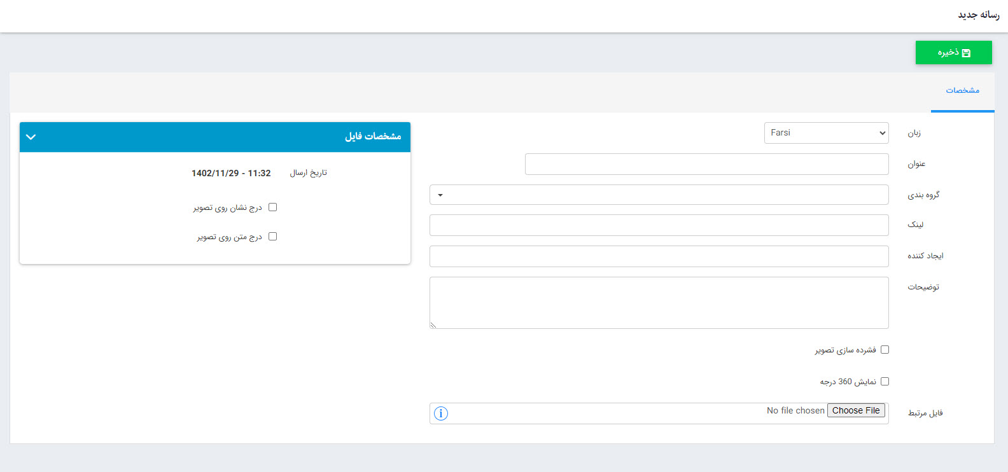Click into the لینک link field

(x=659, y=225)
